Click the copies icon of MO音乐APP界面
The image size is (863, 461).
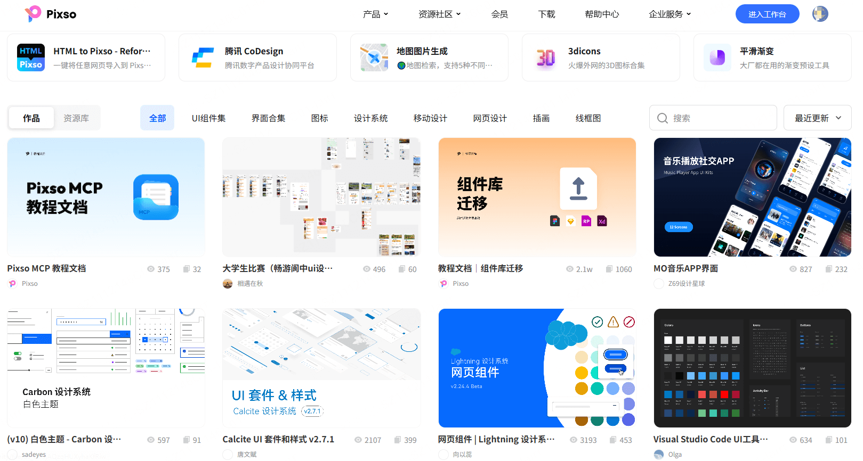click(829, 269)
